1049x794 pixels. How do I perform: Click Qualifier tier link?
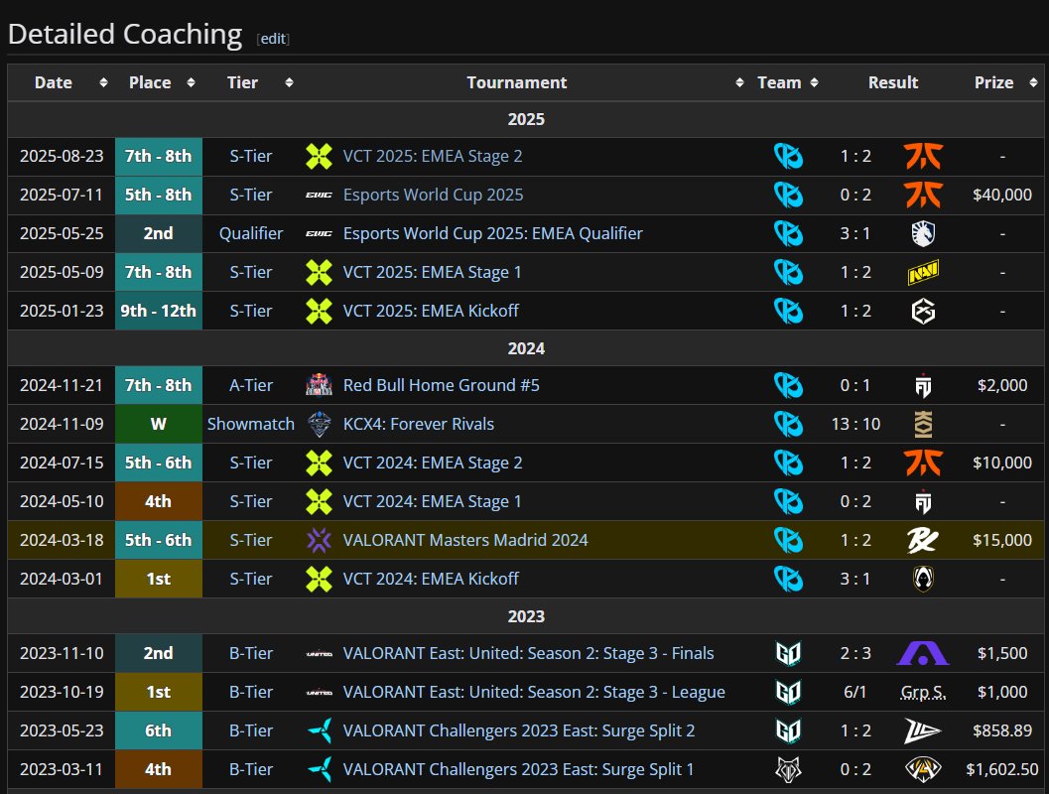(251, 233)
